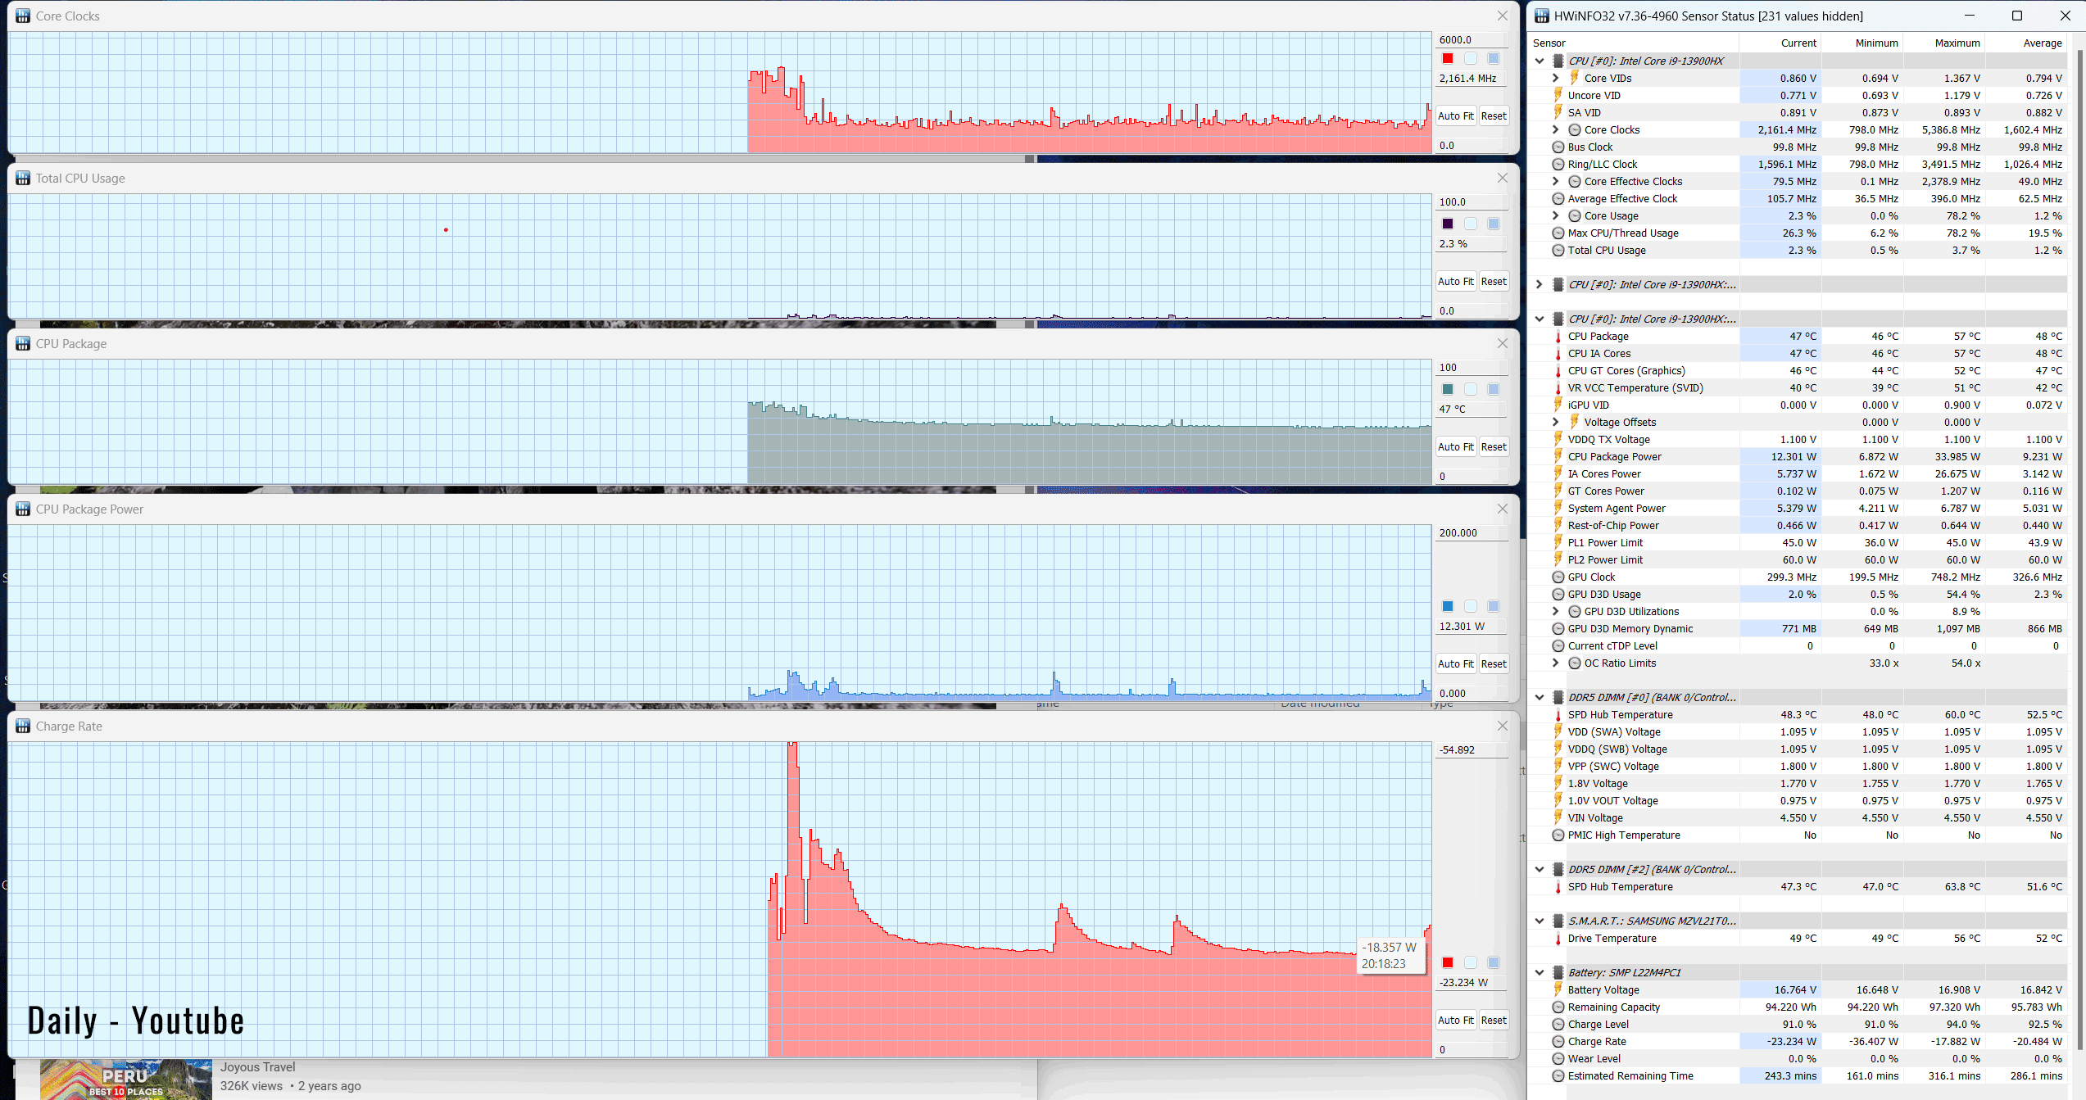Viewport: 2086px width, 1100px height.
Task: Click Auto Fit in CPU Package graph
Action: coord(1455,446)
